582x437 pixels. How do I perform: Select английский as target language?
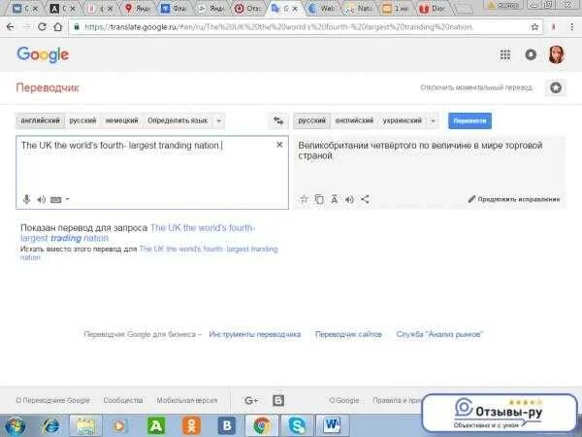click(x=354, y=120)
